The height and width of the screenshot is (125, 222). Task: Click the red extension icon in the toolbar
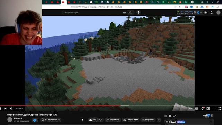point(186,7)
